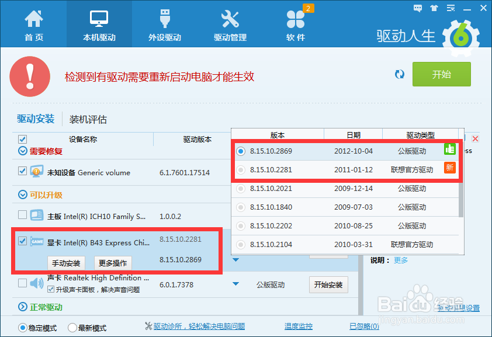Click 开始安装 for Realtek sound card
Screen dimensions: 492x337
pyautogui.click(x=328, y=284)
